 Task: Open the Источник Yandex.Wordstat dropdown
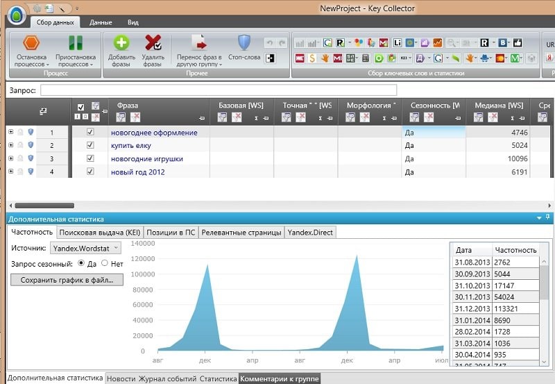coord(85,247)
